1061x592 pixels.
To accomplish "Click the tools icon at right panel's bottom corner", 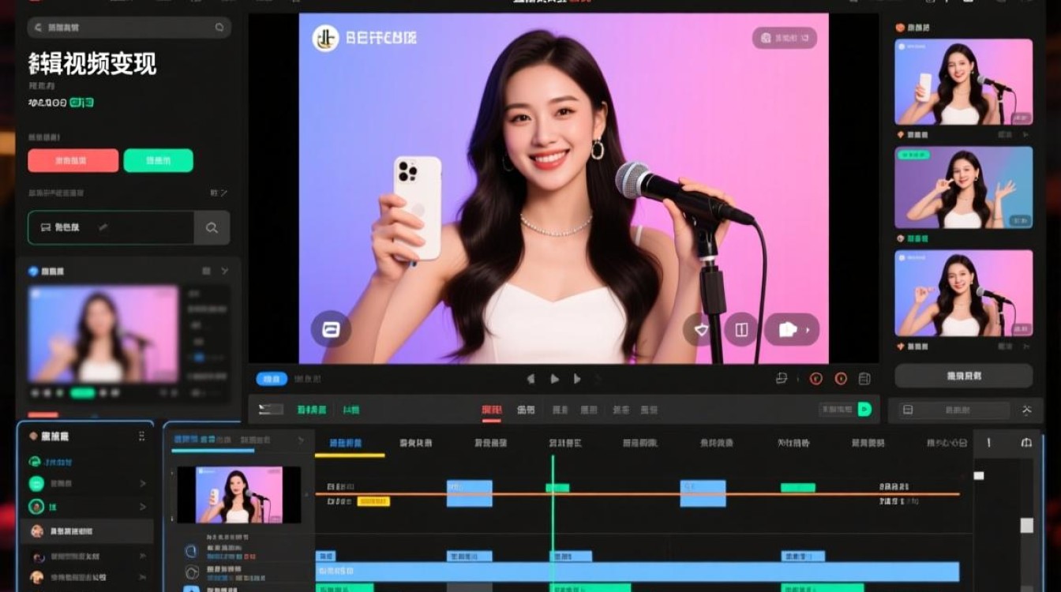I will tap(1026, 410).
